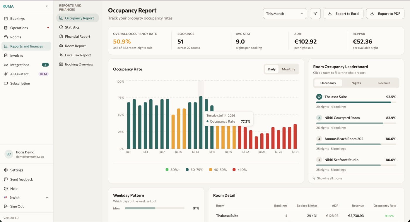Open Operations from the sidebar
This screenshot has width=410, height=222.
[26, 28]
